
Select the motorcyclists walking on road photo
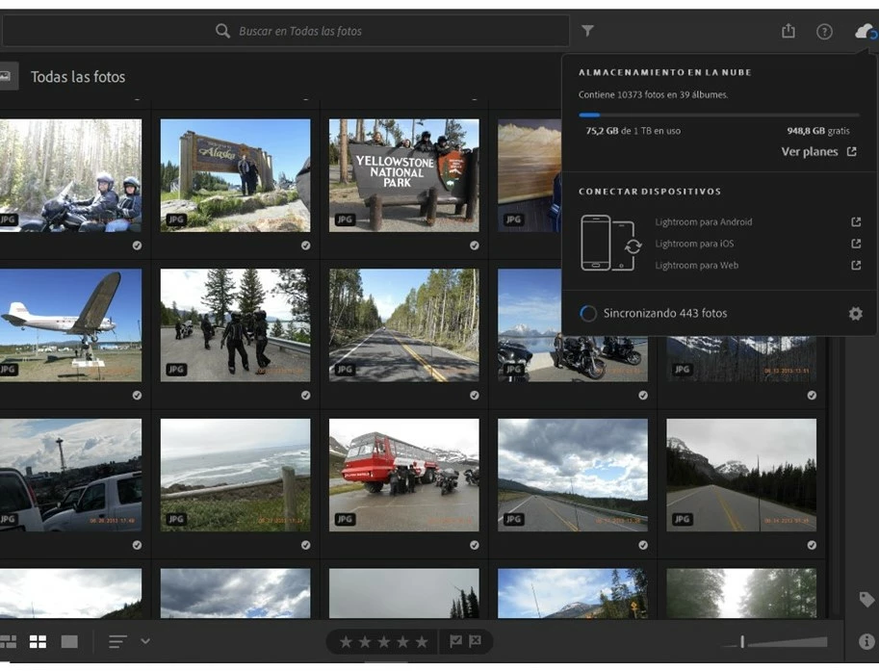[x=236, y=325]
